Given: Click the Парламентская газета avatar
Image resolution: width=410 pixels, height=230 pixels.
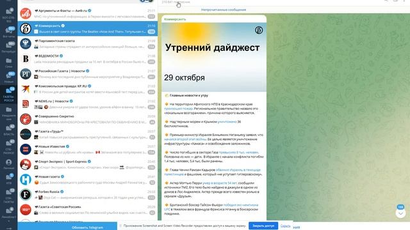Looking at the screenshot, I should (26, 44).
